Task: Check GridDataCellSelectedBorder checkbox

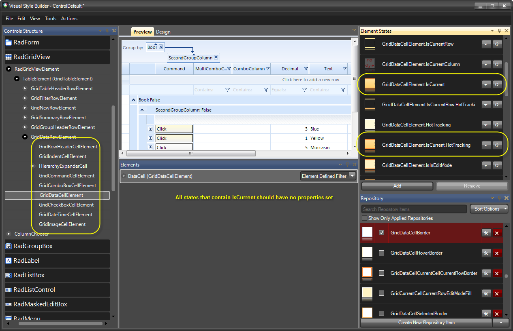Action: pos(381,314)
